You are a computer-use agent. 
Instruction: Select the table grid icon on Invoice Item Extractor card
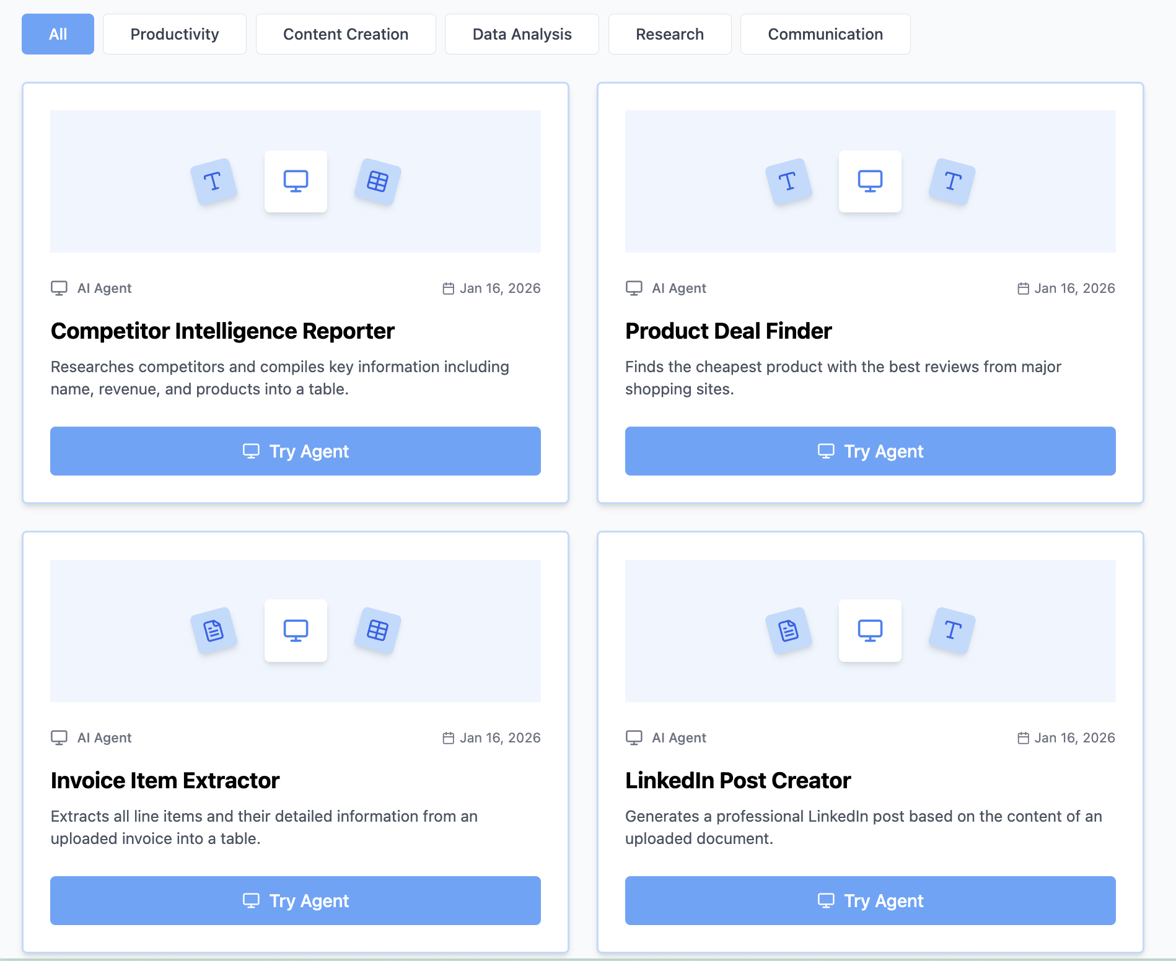point(377,631)
